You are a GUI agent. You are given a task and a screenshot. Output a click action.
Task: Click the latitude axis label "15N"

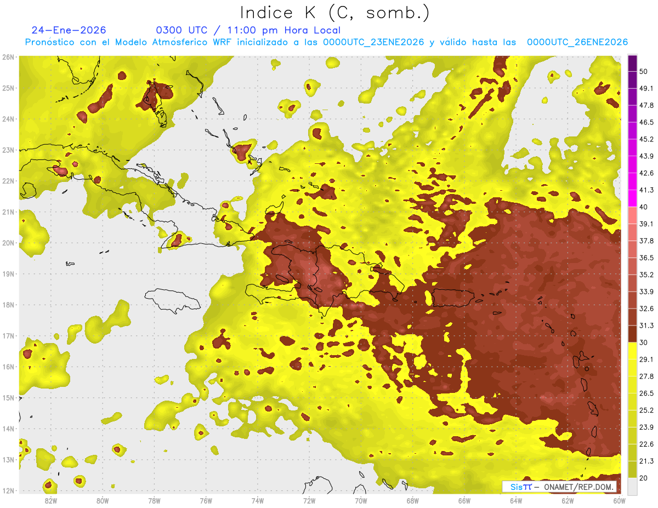pos(8,398)
